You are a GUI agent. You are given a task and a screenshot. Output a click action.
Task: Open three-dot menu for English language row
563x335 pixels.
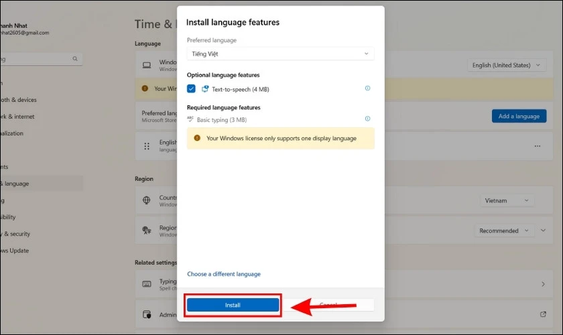pos(537,146)
